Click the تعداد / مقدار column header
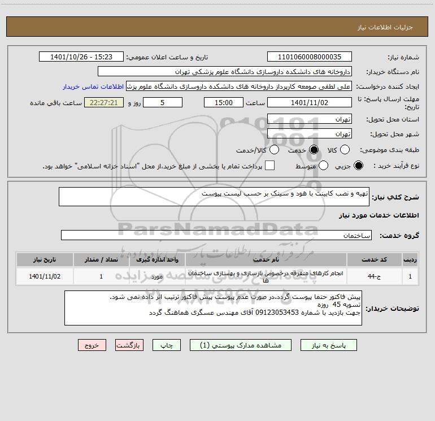Screen dimensions: 435x421 coord(101,260)
